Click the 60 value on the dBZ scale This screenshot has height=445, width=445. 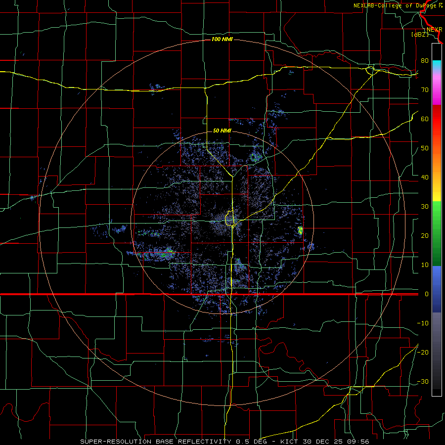425,119
